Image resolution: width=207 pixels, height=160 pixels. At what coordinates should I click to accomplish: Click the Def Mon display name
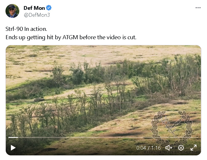34,8
